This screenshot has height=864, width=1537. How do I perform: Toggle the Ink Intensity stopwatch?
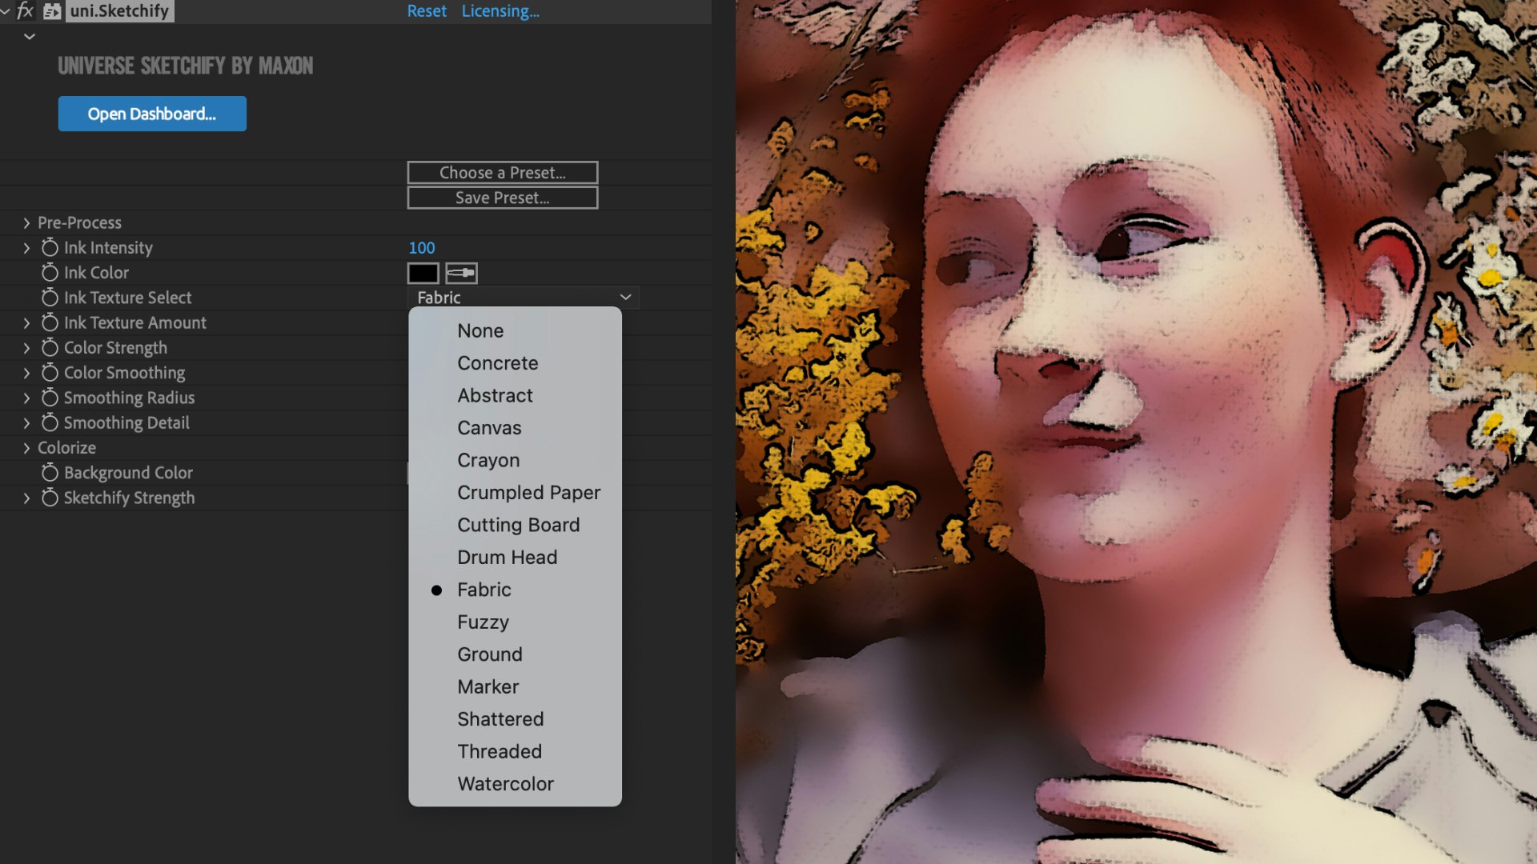point(50,248)
